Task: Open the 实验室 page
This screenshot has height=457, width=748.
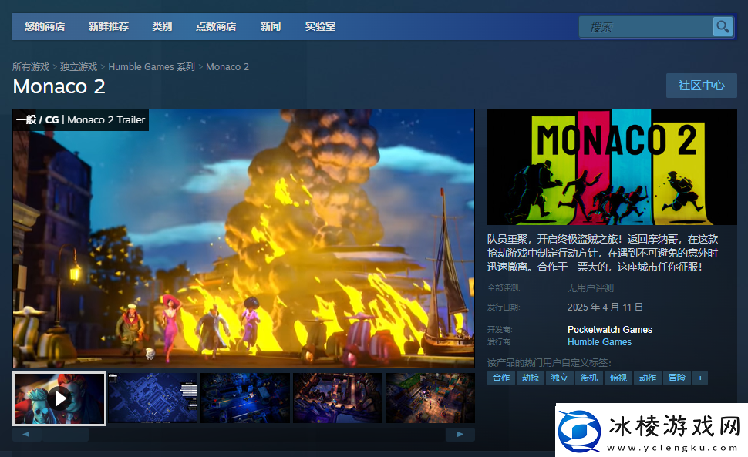Action: tap(320, 27)
